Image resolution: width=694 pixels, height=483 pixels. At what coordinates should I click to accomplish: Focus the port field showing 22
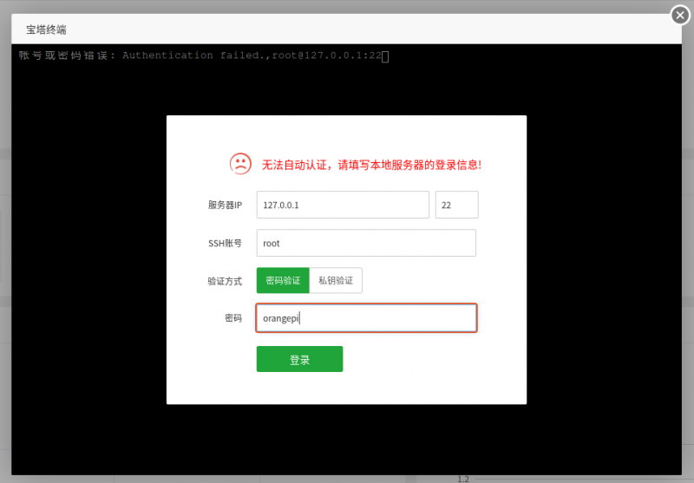pyautogui.click(x=456, y=205)
